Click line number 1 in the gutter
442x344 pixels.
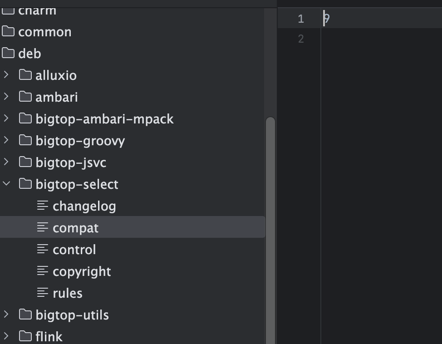[301, 19]
